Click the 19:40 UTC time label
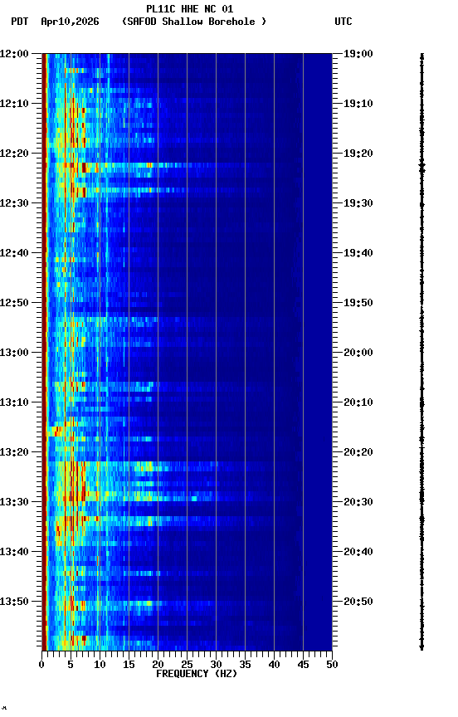Viewport: 458px width, 717px height. pos(358,253)
